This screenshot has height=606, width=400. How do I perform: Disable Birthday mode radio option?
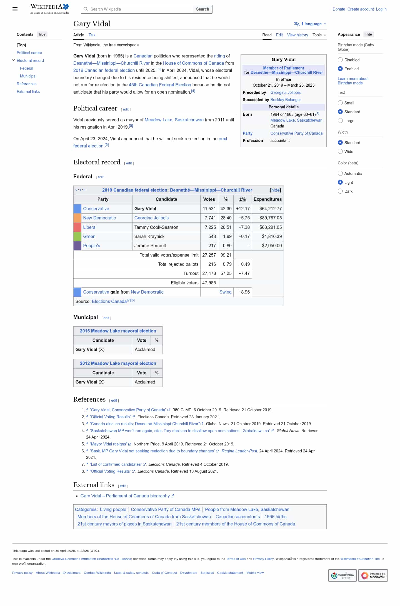click(340, 60)
